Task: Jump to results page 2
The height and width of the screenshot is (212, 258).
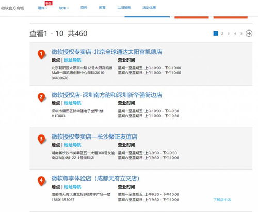Action: 222,33
